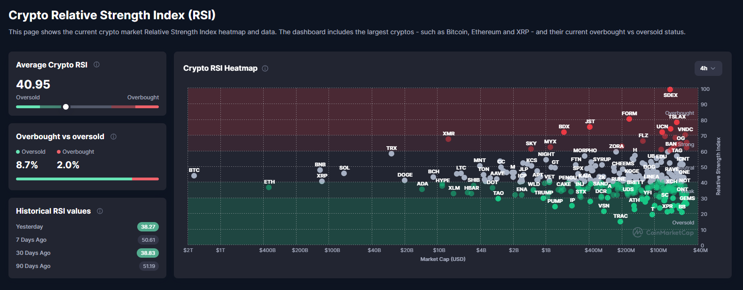Image resolution: width=743 pixels, height=290 pixels.
Task: Click the TRX data point
Action: [x=391, y=154]
